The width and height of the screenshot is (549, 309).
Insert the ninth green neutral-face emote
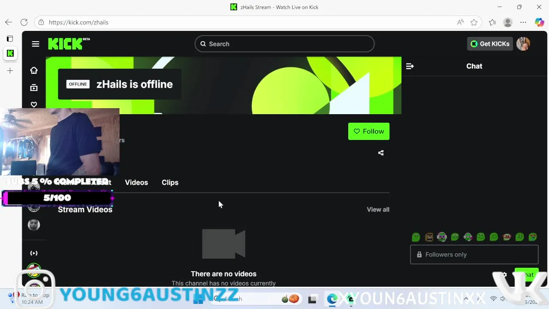(x=520, y=237)
